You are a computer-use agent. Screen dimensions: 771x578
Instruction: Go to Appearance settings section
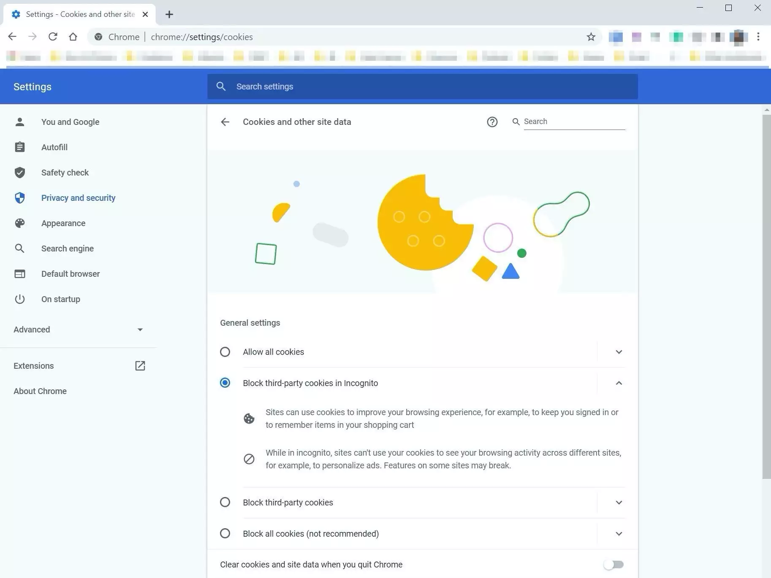tap(63, 223)
